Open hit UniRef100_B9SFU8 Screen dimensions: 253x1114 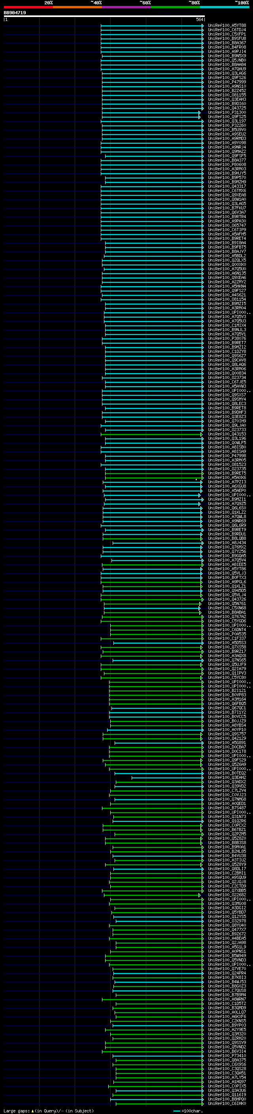tap(227, 38)
